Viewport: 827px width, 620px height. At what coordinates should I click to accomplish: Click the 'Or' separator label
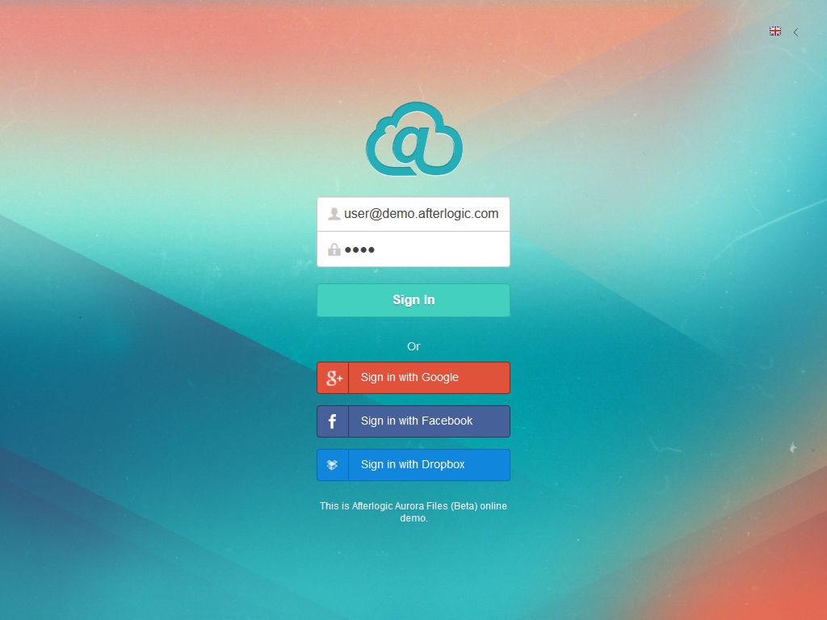pyautogui.click(x=413, y=346)
